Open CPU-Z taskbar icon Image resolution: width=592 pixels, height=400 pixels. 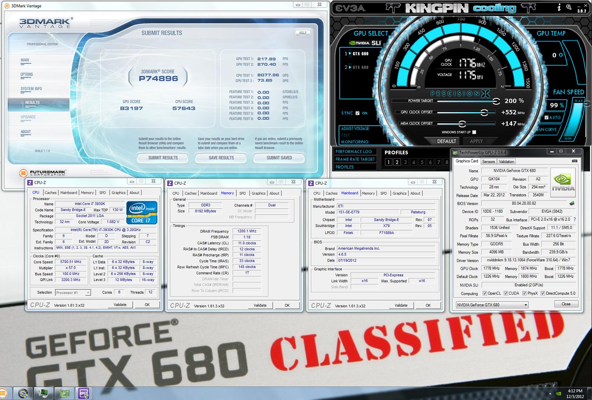pyautogui.click(x=83, y=393)
